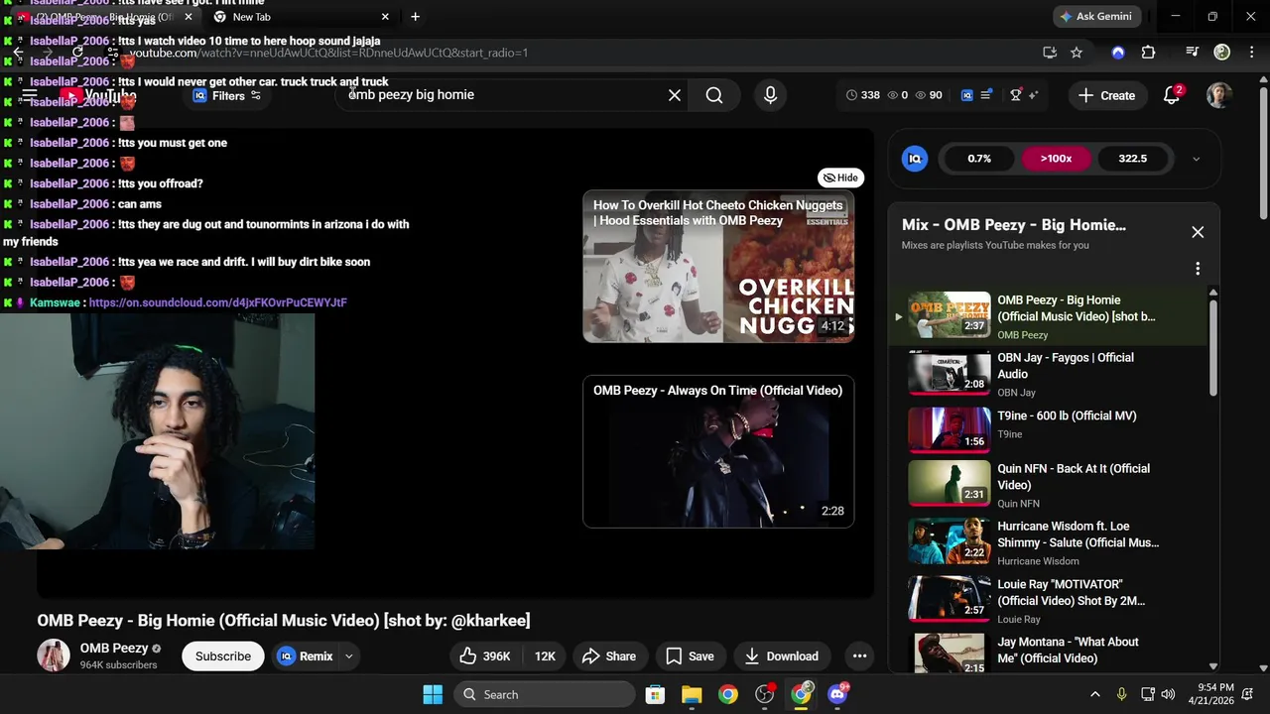Play Hurricane Wisdom - Salute from the mix

(x=1050, y=542)
